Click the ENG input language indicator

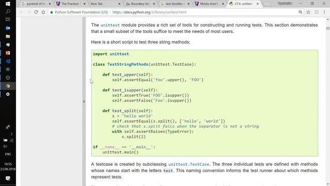point(8,154)
